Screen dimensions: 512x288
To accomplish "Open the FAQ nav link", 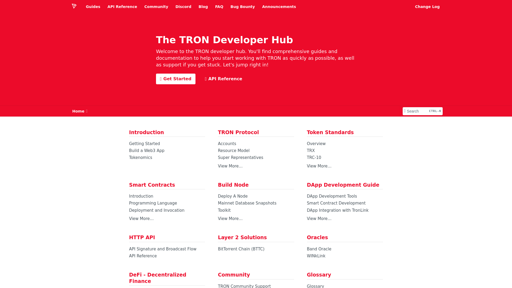I will 219,7.
